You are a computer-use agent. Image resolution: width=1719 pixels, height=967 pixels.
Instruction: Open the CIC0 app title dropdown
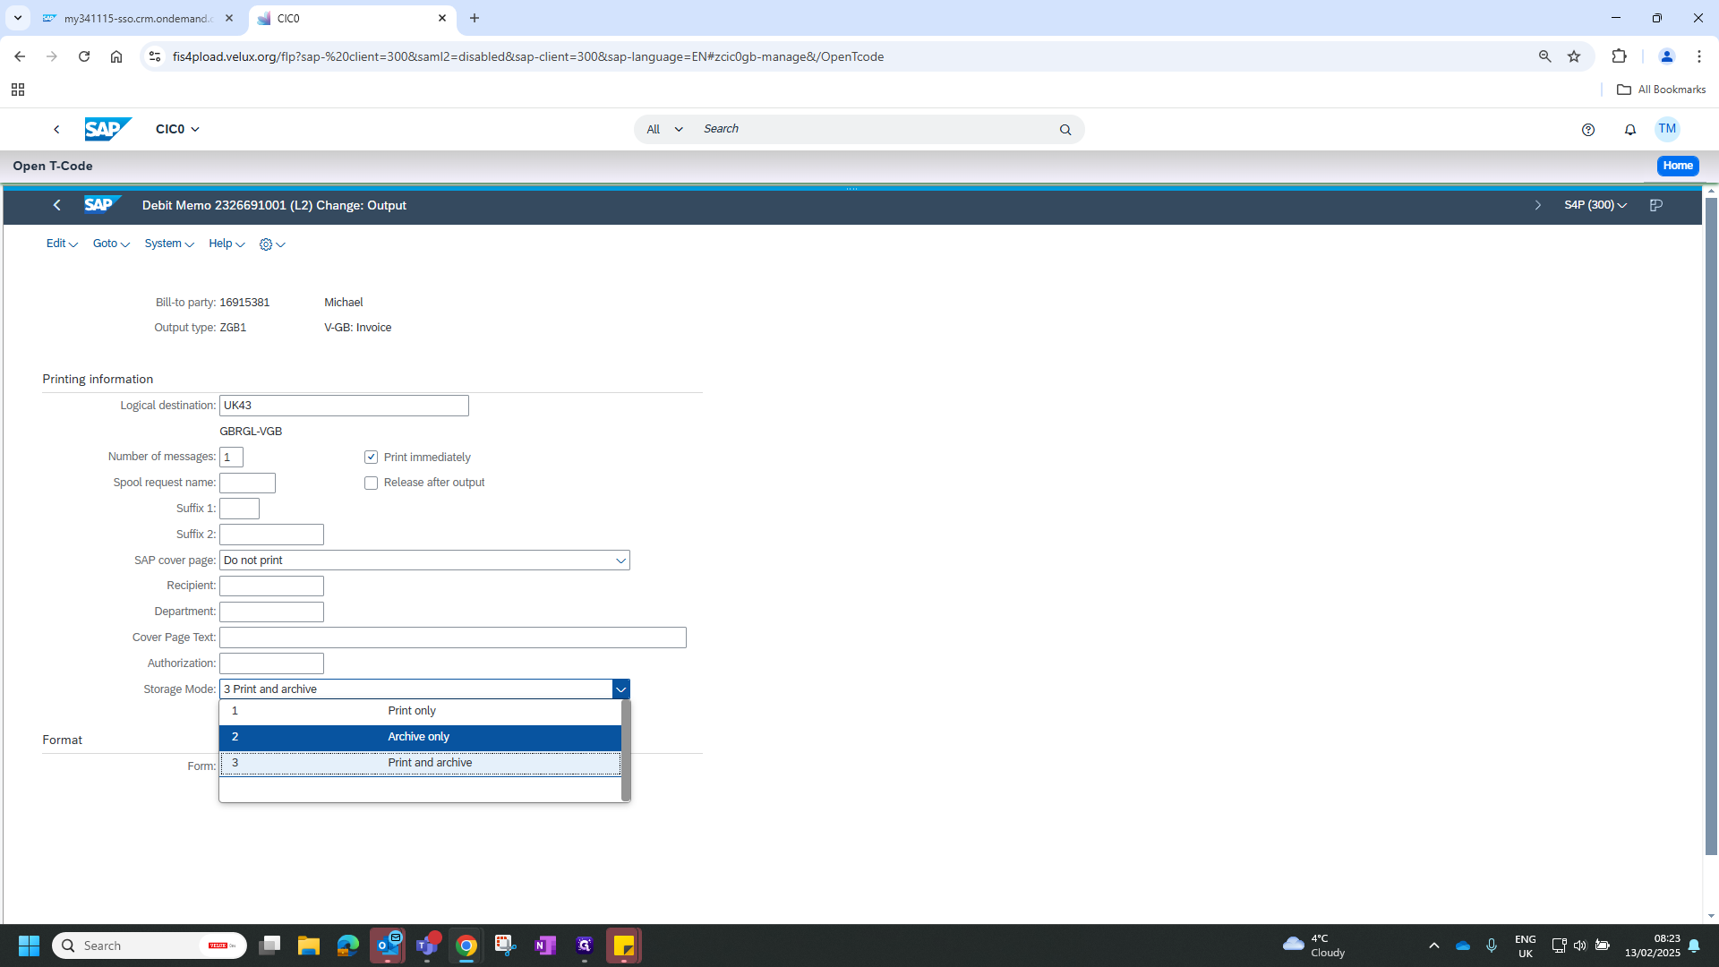coord(177,129)
